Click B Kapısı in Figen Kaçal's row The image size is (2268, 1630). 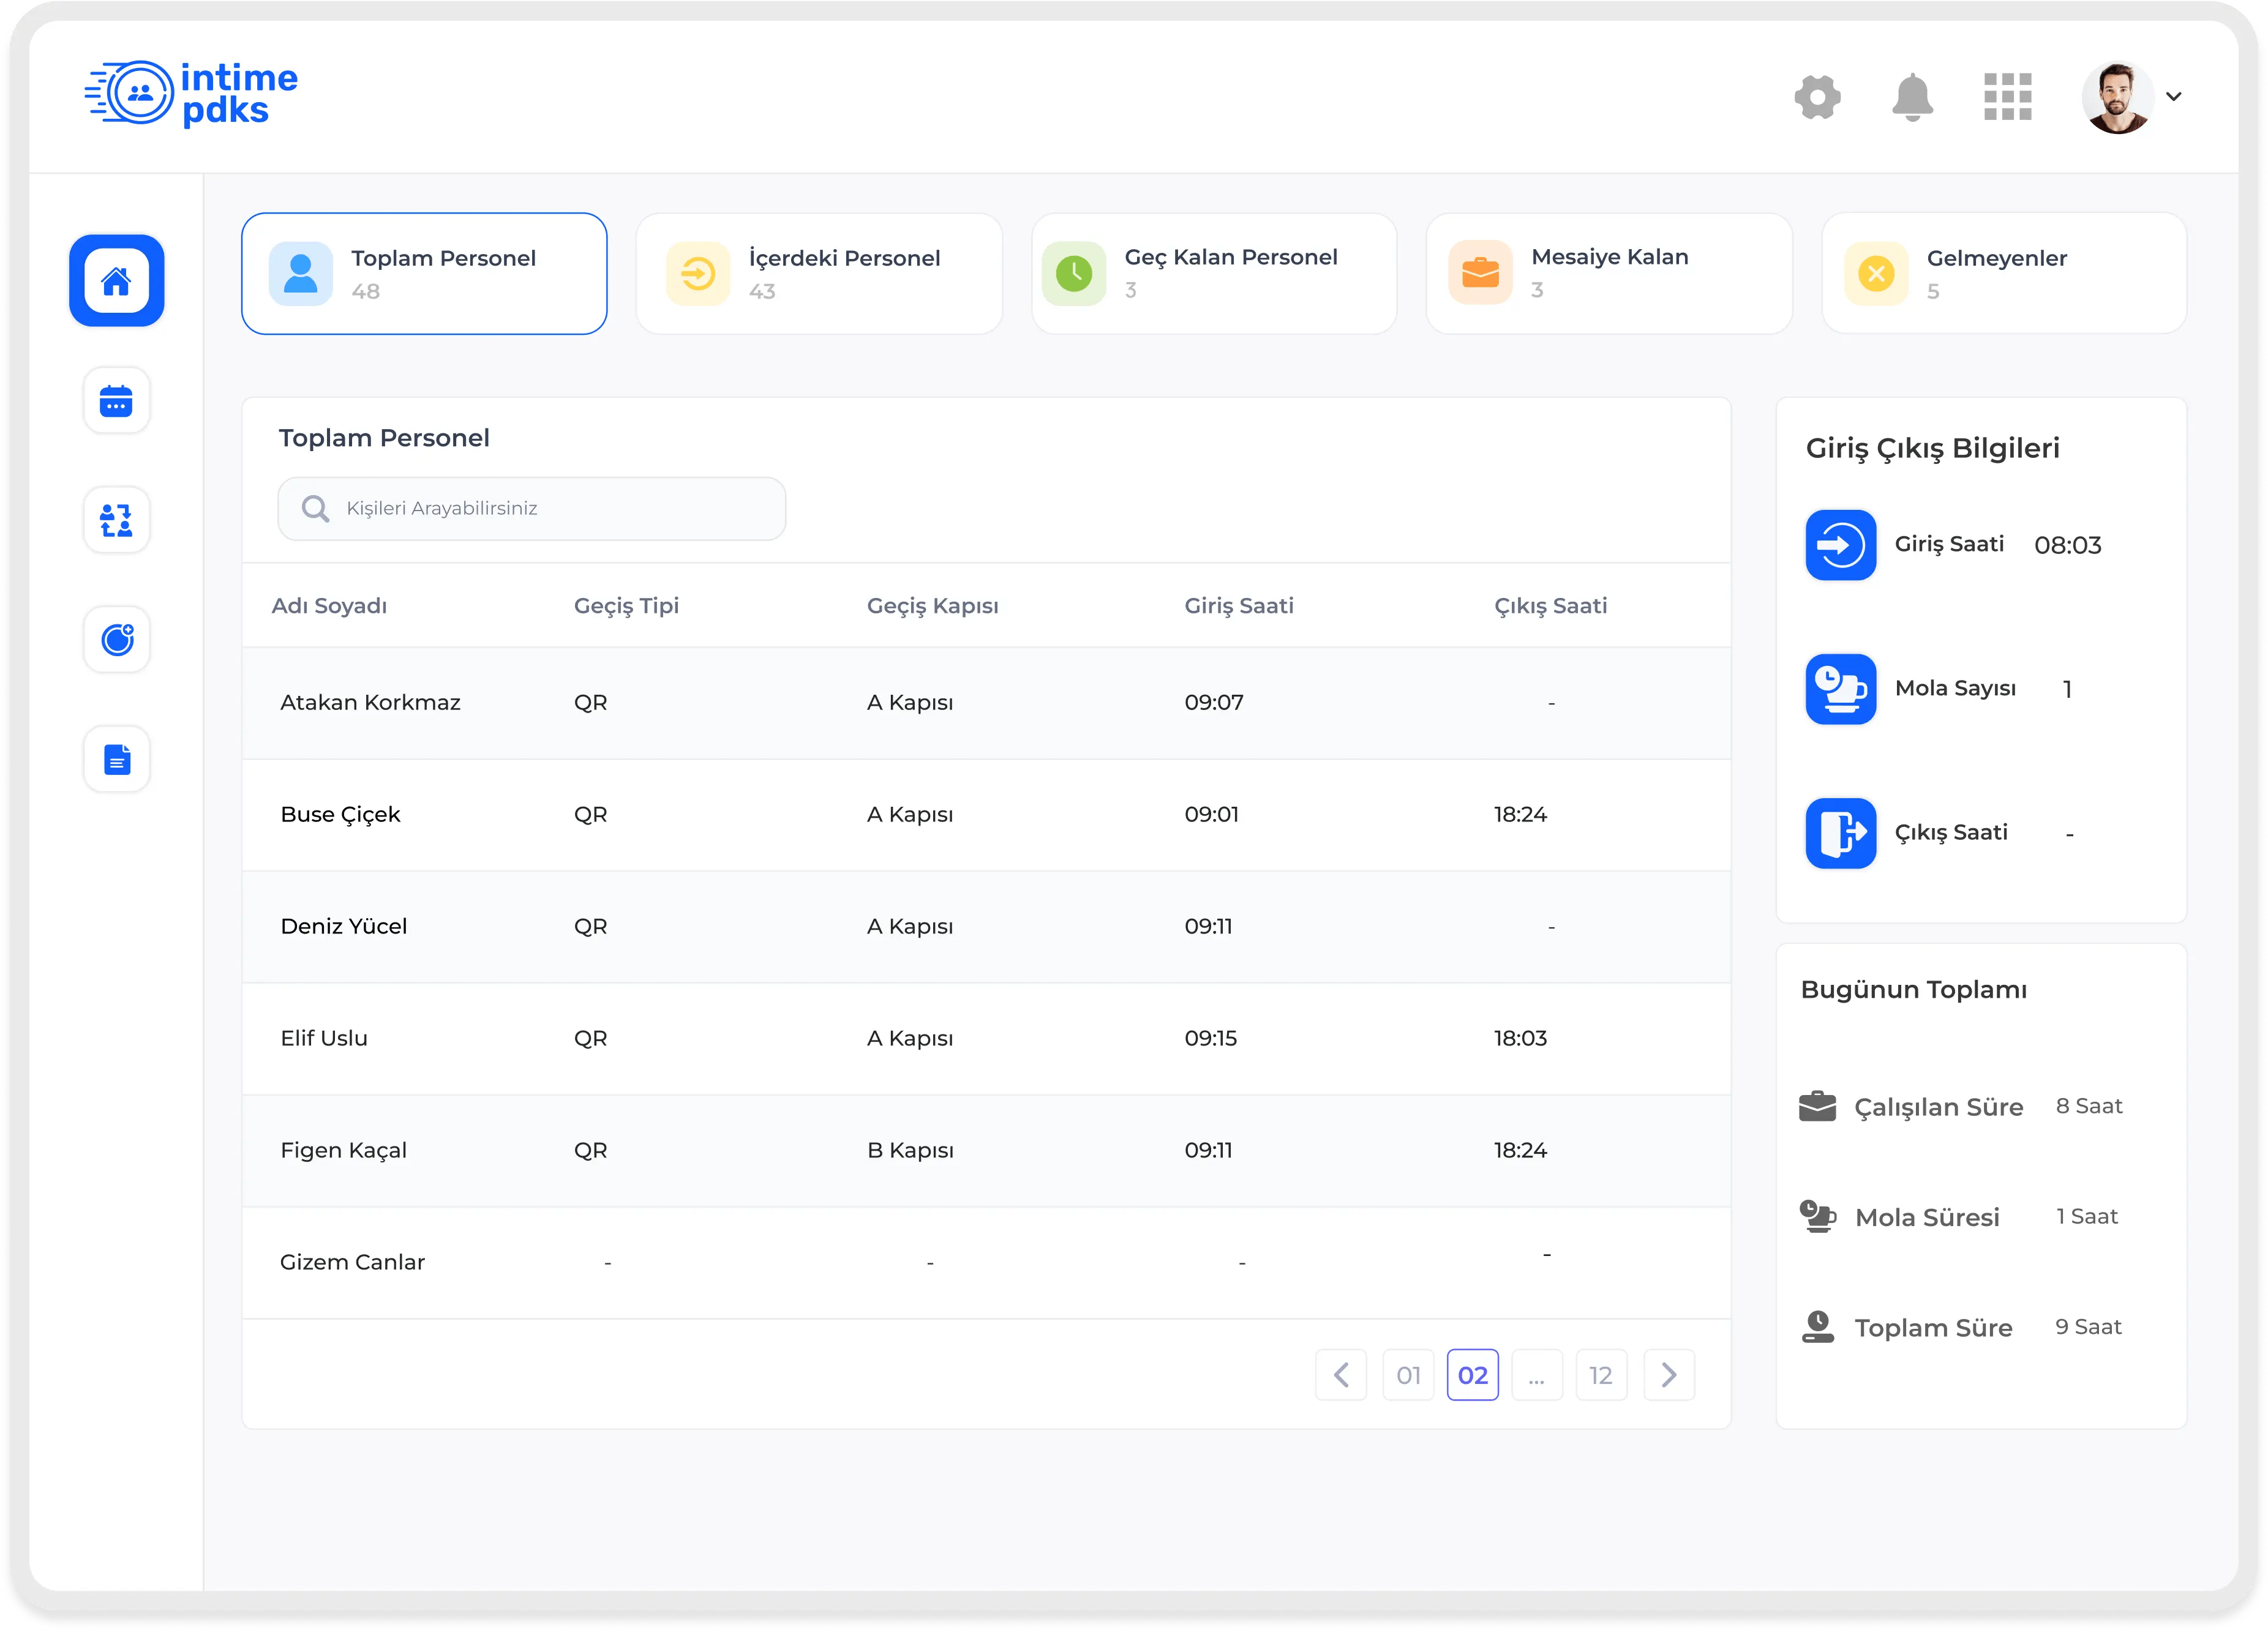(x=910, y=1150)
